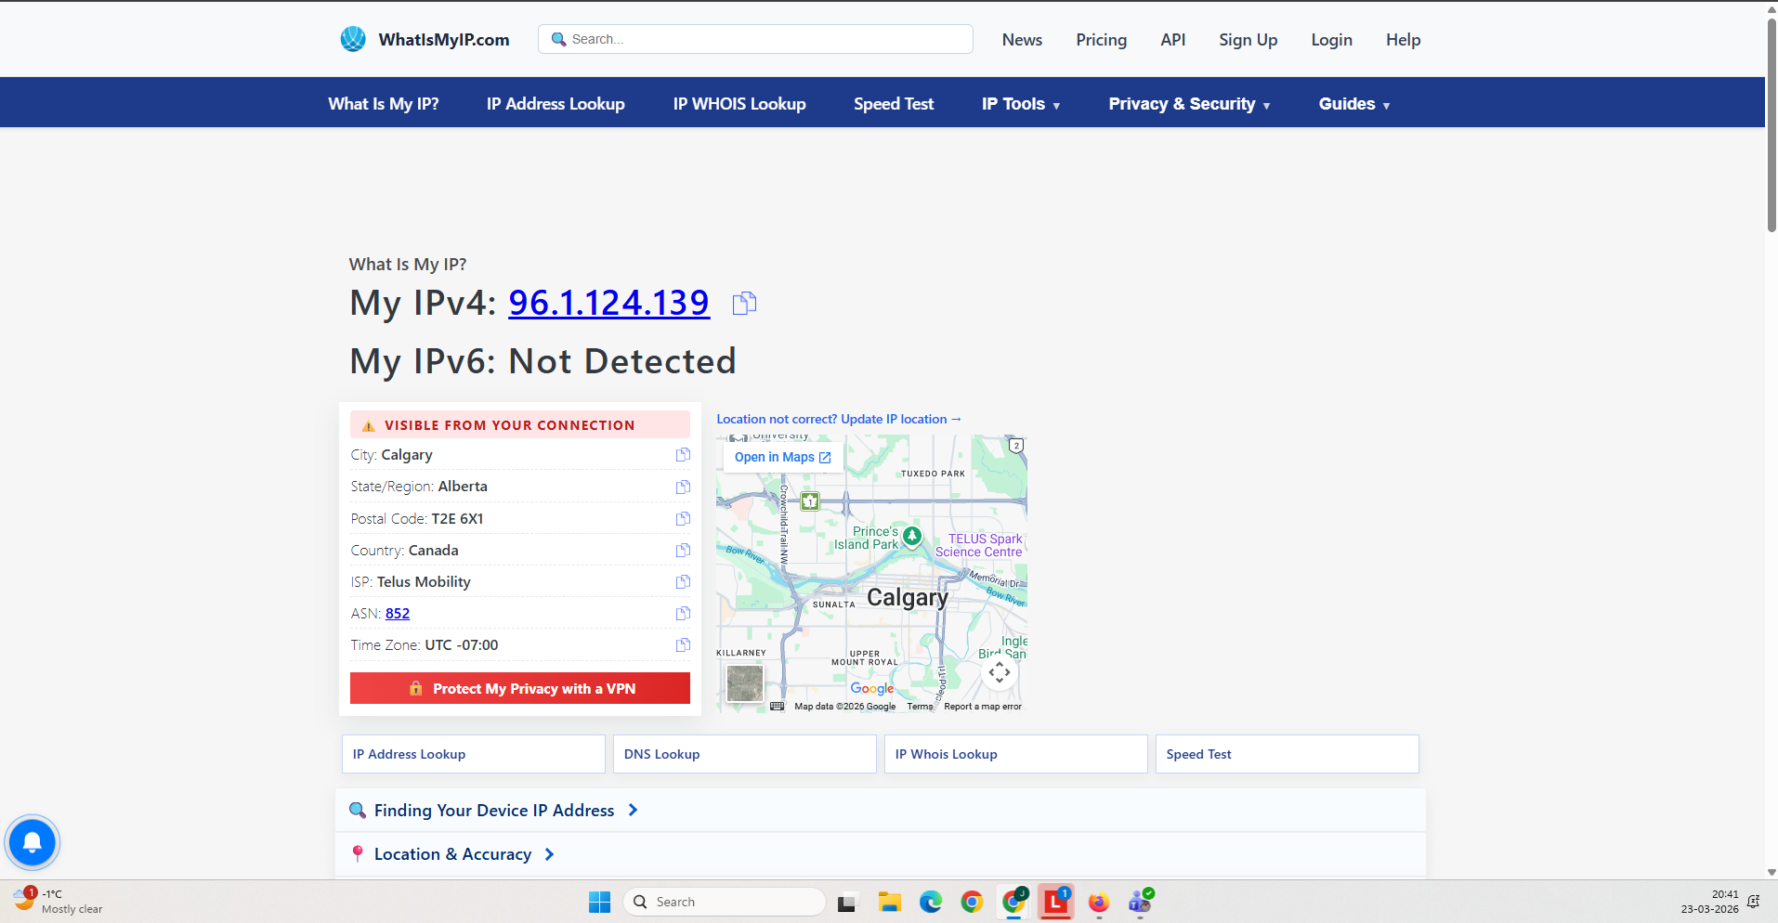Click the WhatIsMyIP.com globe logo
Image resolution: width=1778 pixels, height=923 pixels.
353,39
